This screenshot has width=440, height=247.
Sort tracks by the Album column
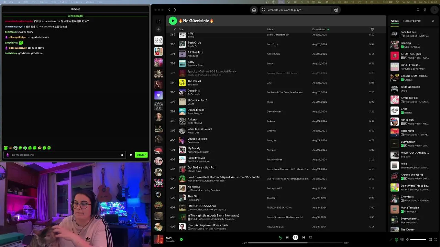[271, 30]
